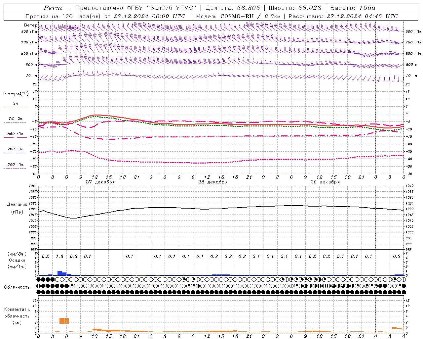
Task: Click the "Ветер" wind panel label
Action: pyautogui.click(x=31, y=25)
